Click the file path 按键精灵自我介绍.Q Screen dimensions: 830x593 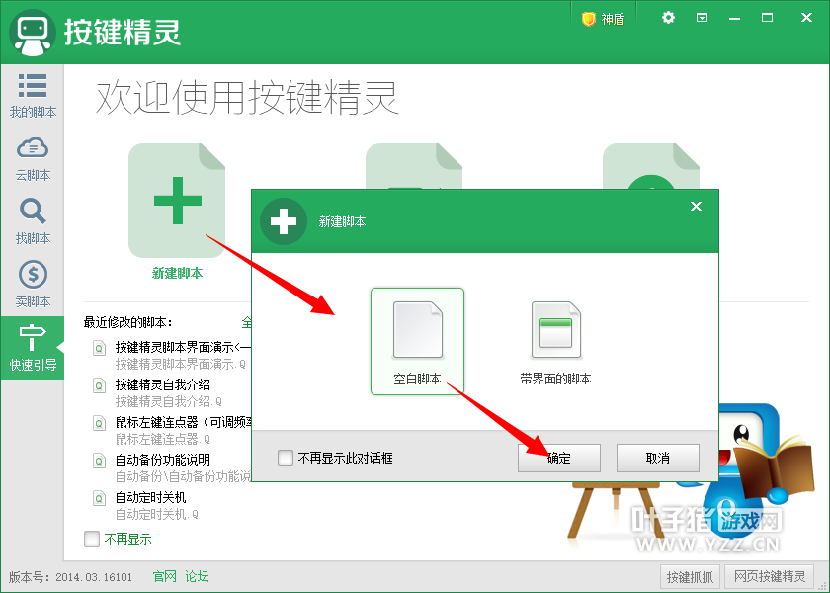169,402
